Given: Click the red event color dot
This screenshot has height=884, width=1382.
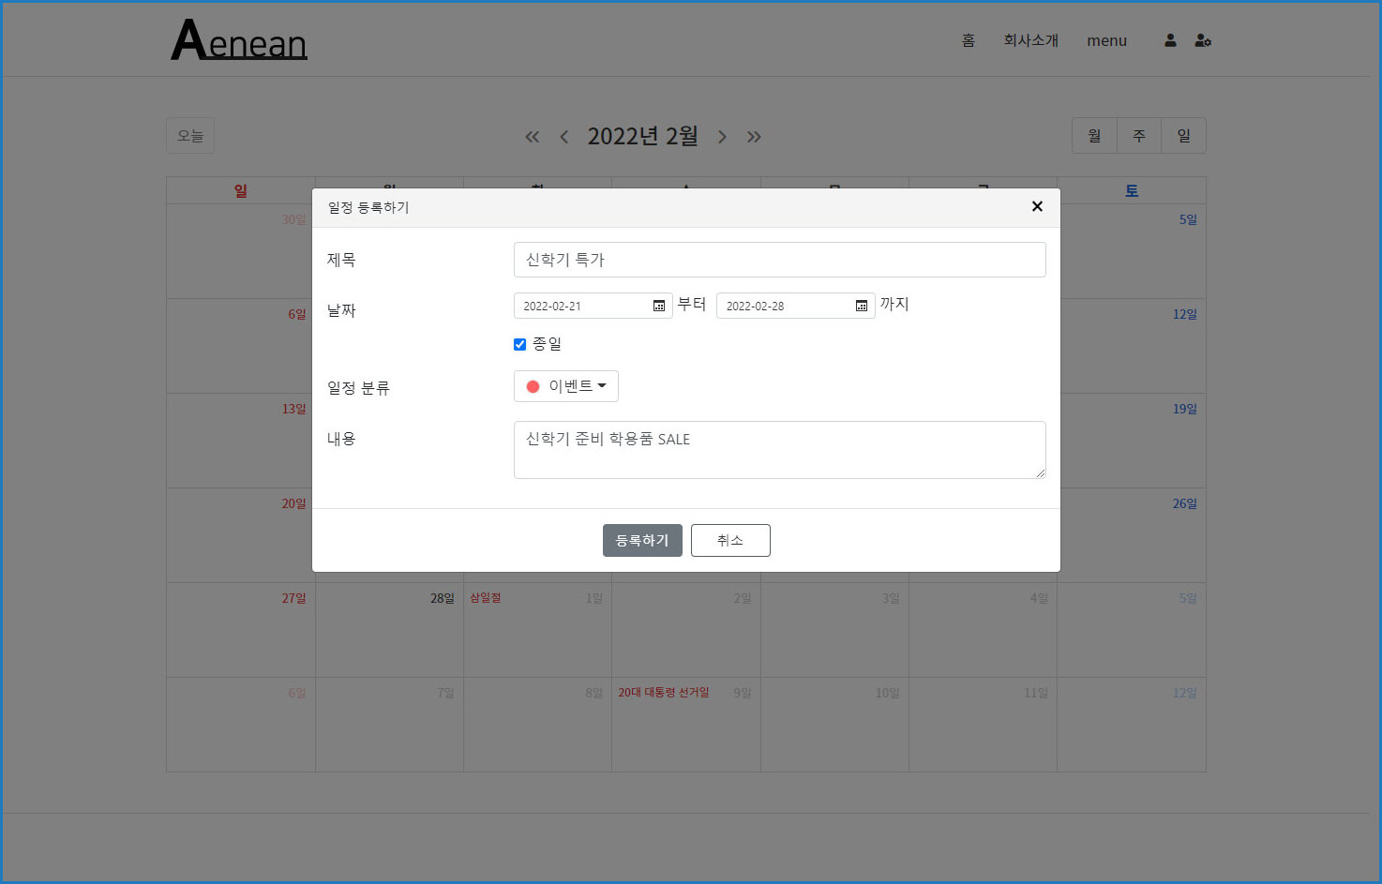Looking at the screenshot, I should tap(533, 386).
